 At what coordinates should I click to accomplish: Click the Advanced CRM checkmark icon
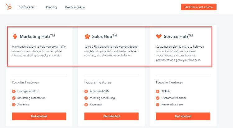(86, 91)
